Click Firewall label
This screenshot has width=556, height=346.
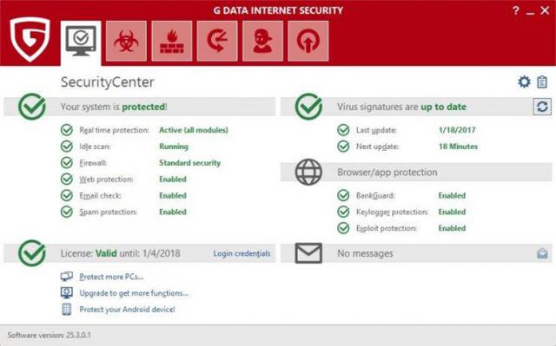point(93,163)
